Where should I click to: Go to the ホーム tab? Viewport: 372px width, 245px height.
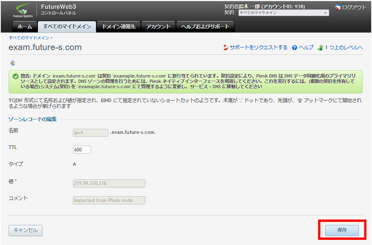25,27
